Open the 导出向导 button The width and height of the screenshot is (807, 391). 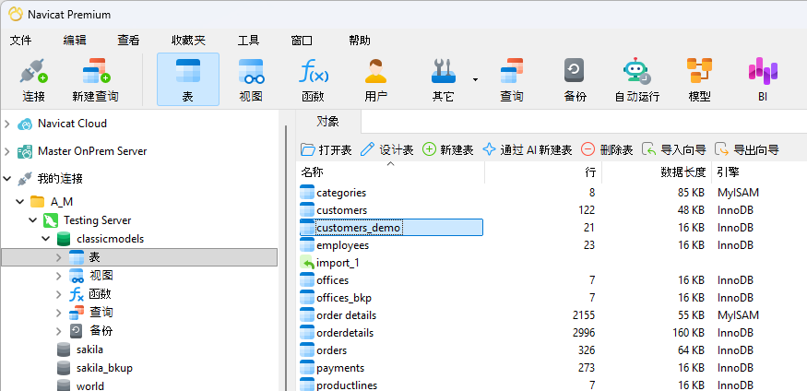pyautogui.click(x=746, y=149)
